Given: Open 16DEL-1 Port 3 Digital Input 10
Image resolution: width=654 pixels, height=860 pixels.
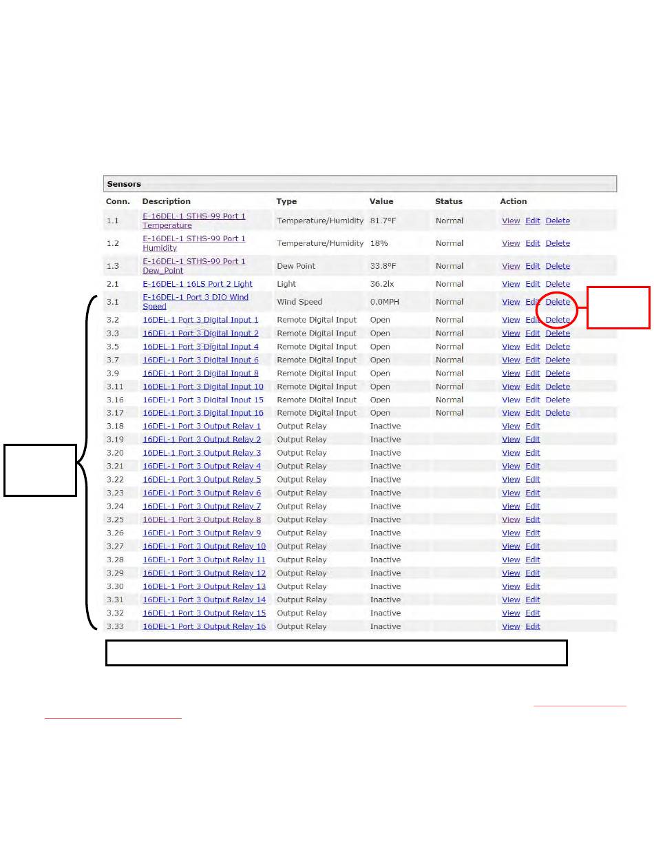Looking at the screenshot, I should (x=203, y=387).
